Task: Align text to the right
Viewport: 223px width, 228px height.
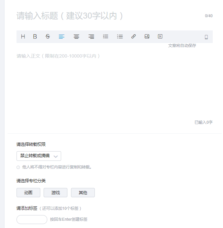Action: pyautogui.click(x=91, y=37)
